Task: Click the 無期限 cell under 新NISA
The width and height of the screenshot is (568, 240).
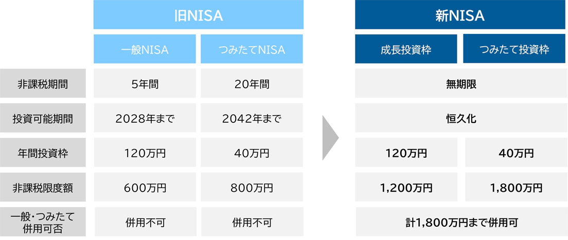Action: [x=460, y=84]
